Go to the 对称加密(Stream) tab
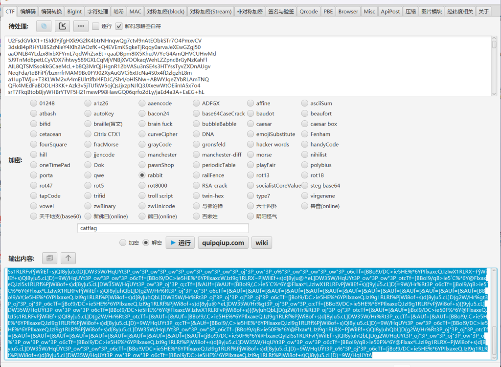Image resolution: width=501 pixels, height=367 pixels. 210,11
